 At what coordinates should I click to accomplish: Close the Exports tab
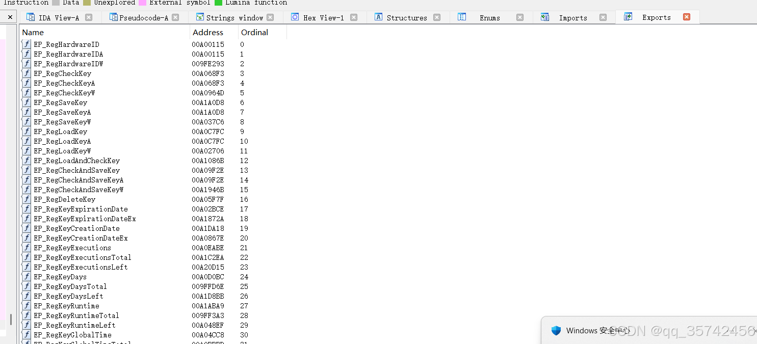tap(687, 17)
